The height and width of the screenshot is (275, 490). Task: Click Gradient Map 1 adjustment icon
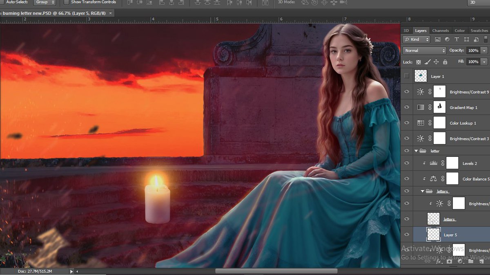click(x=421, y=107)
